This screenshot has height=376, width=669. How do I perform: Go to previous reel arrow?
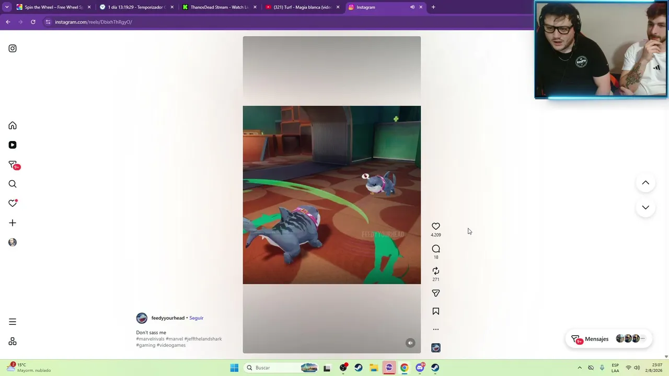(645, 183)
